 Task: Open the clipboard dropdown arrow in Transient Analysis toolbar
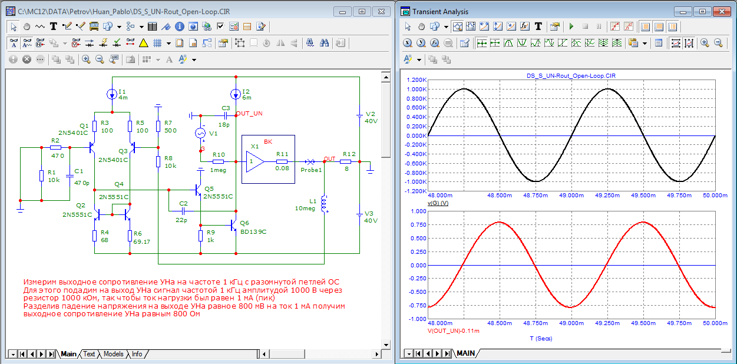[645, 42]
